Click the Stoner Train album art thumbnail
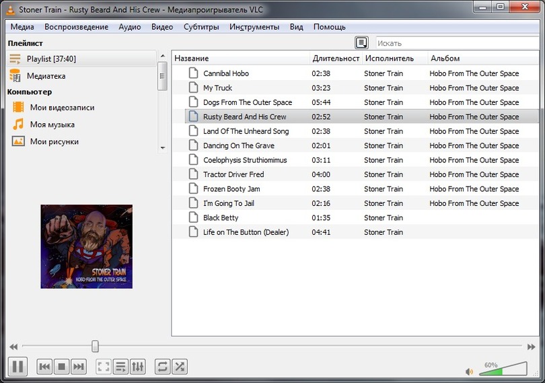Screen dimensions: 545x383 (x=87, y=246)
